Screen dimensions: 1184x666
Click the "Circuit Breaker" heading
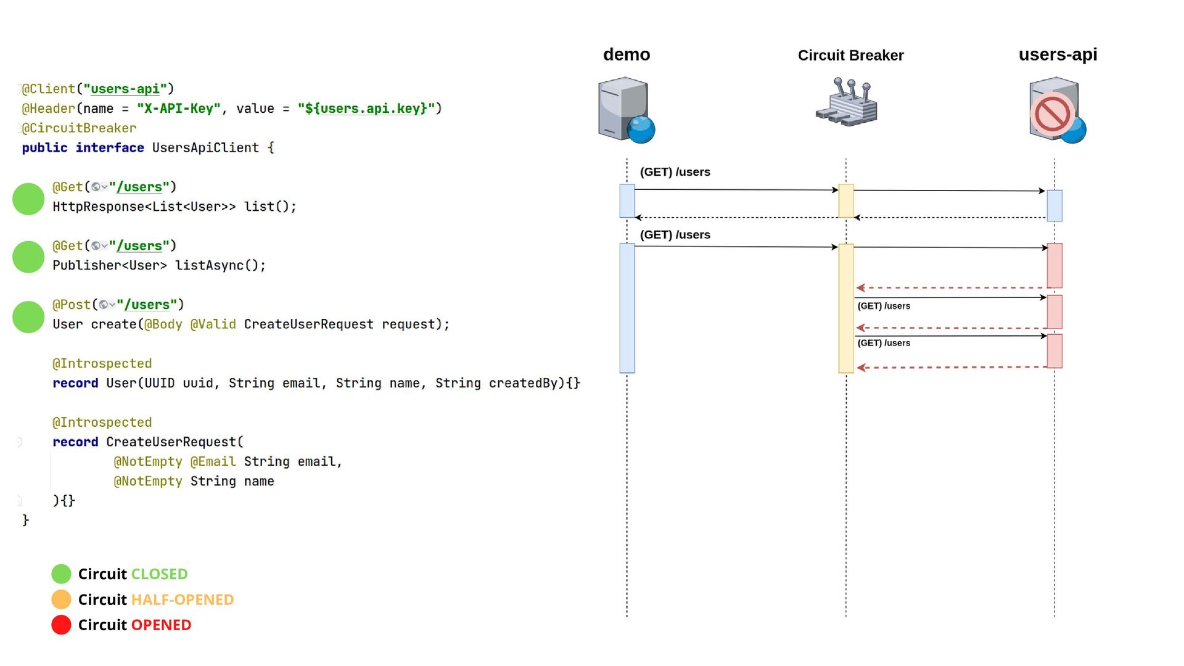(x=850, y=55)
